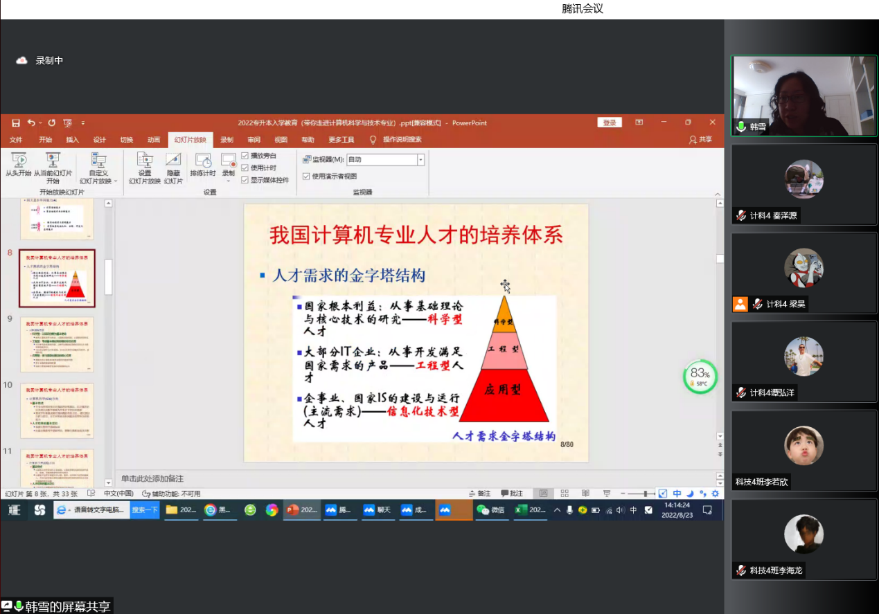Viewport: 879px width, 614px height.
Task: Switch to slide sorter view in status bar
Action: [565, 494]
